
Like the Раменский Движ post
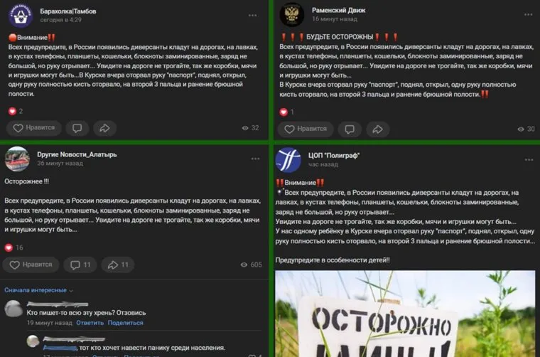click(306, 129)
